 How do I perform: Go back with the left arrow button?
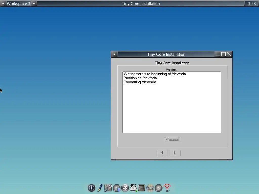click(x=162, y=153)
